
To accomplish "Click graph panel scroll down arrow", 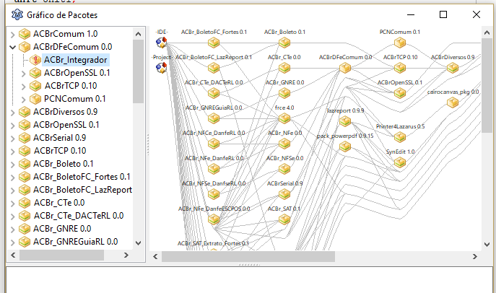I will coord(487,245).
